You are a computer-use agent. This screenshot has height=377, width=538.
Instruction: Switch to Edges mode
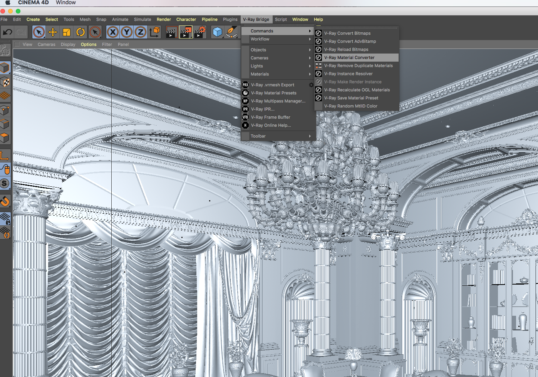tap(5, 124)
